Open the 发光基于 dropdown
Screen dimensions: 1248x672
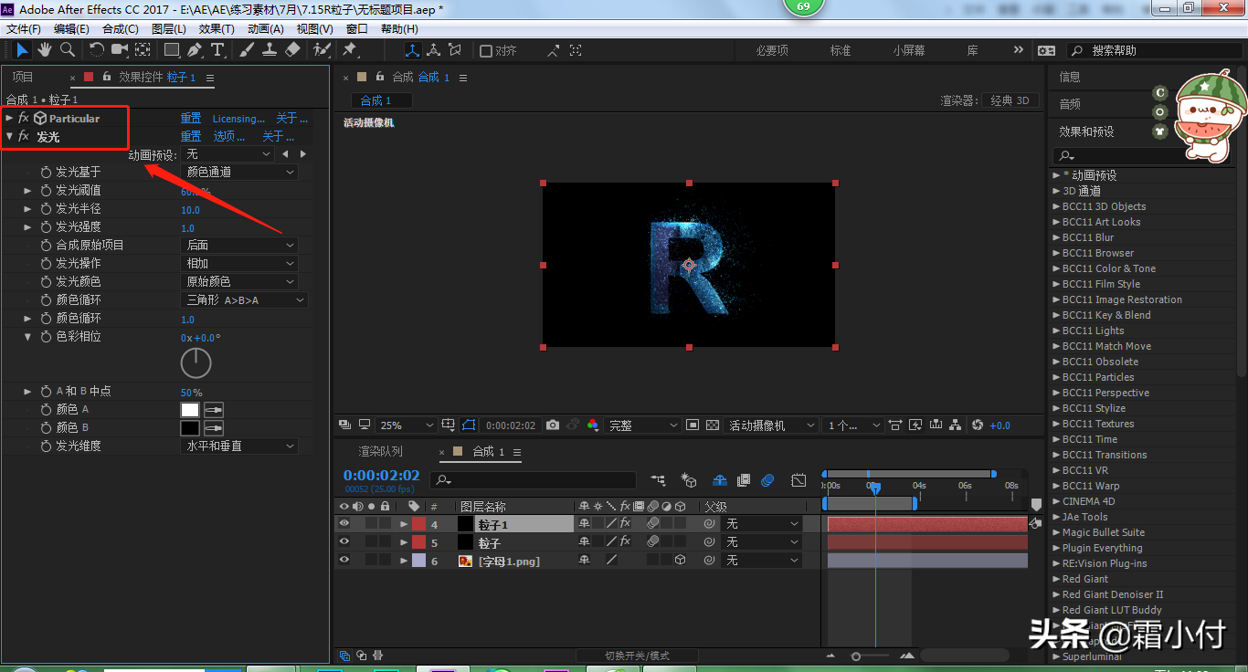(x=240, y=172)
